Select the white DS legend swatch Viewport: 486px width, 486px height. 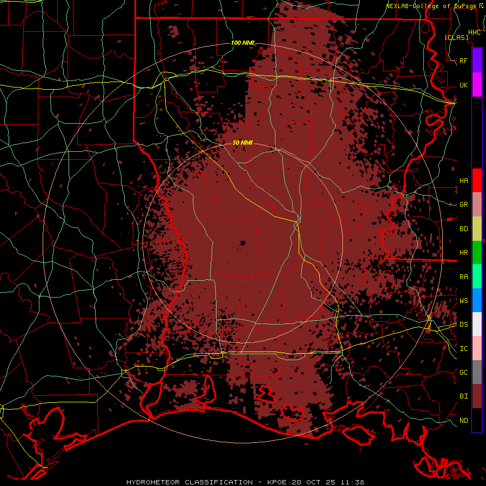pyautogui.click(x=477, y=324)
